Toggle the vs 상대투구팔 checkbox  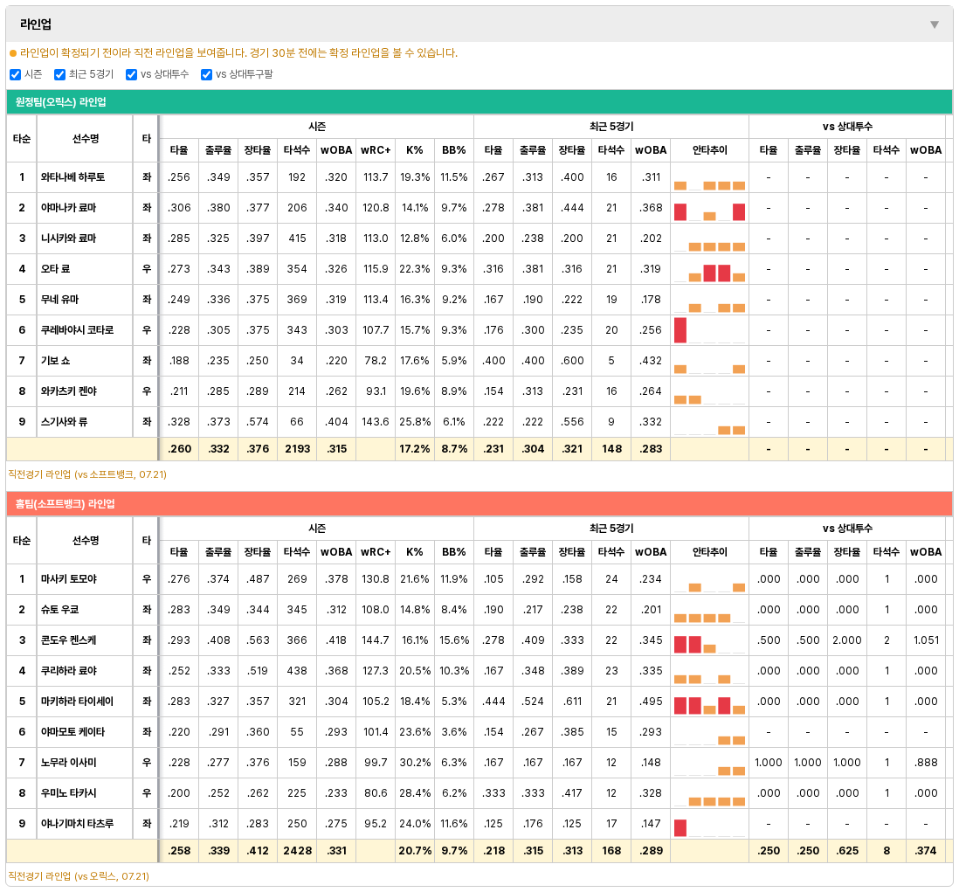(x=207, y=74)
